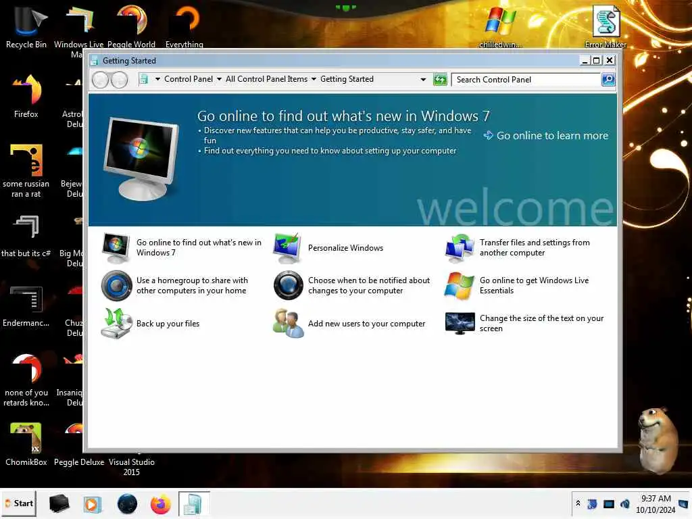This screenshot has width=692, height=519.
Task: Open the chilledwin desktop icon
Action: (x=501, y=26)
